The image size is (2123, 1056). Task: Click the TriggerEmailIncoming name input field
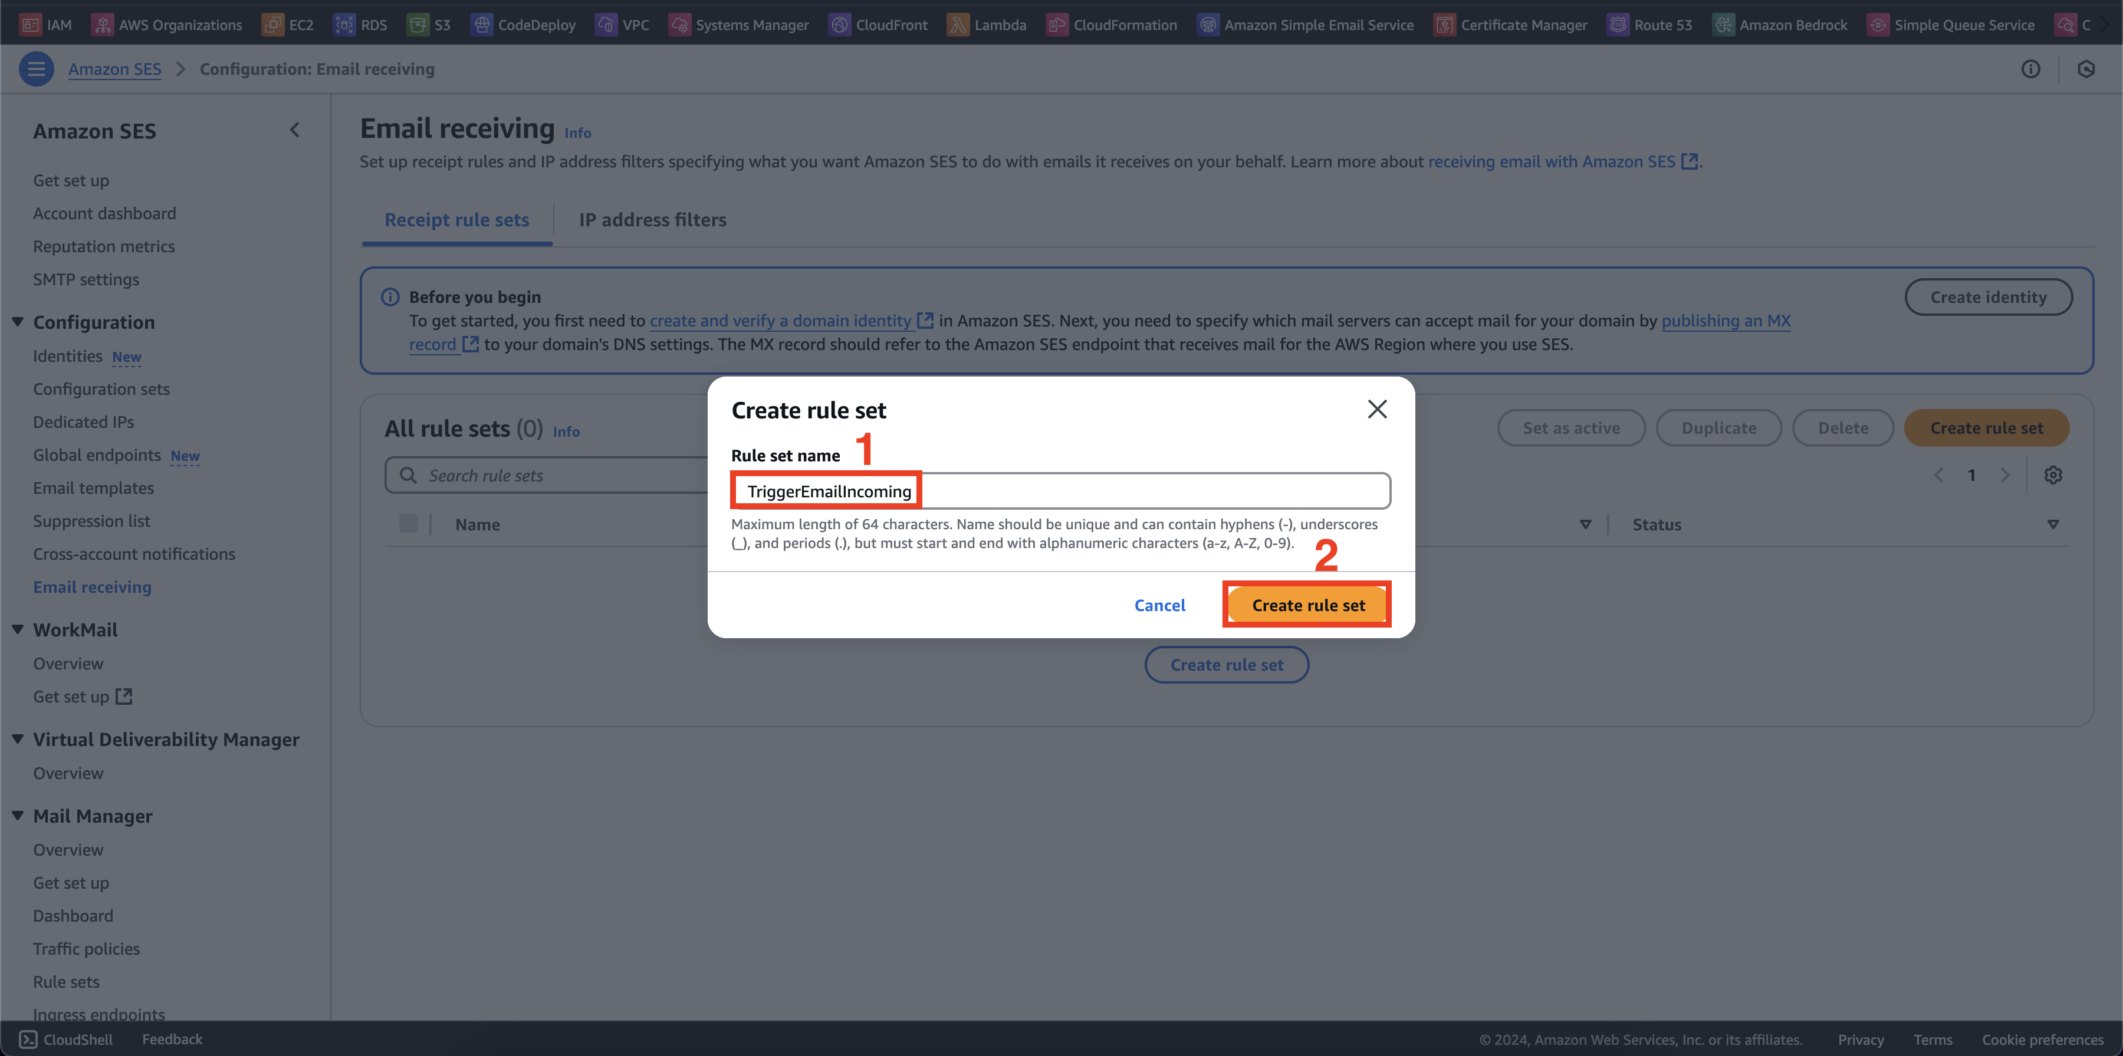pos(1061,491)
